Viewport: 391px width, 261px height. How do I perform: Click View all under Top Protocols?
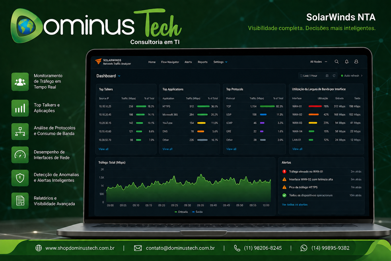click(231, 149)
